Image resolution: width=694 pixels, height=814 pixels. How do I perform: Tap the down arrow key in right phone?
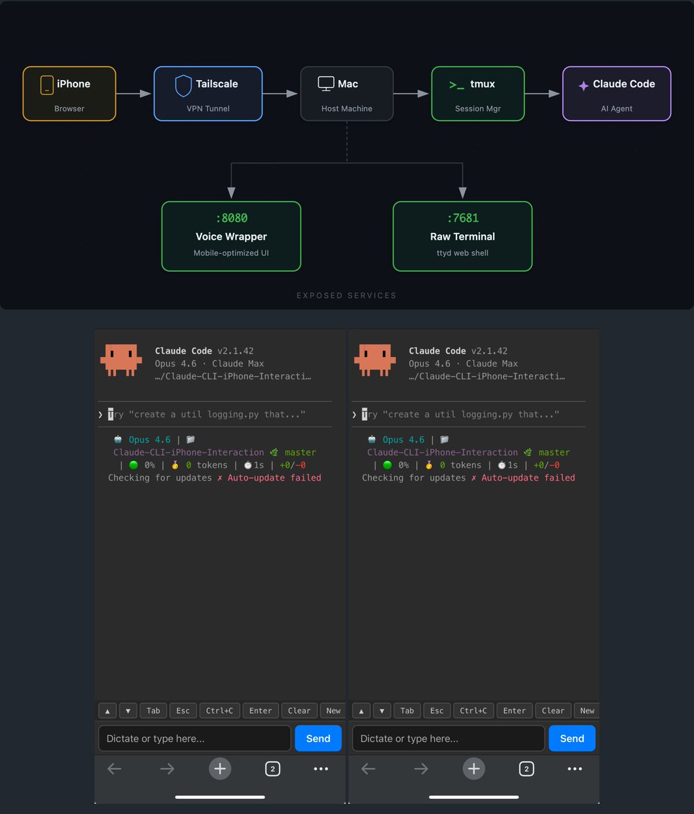(x=382, y=711)
